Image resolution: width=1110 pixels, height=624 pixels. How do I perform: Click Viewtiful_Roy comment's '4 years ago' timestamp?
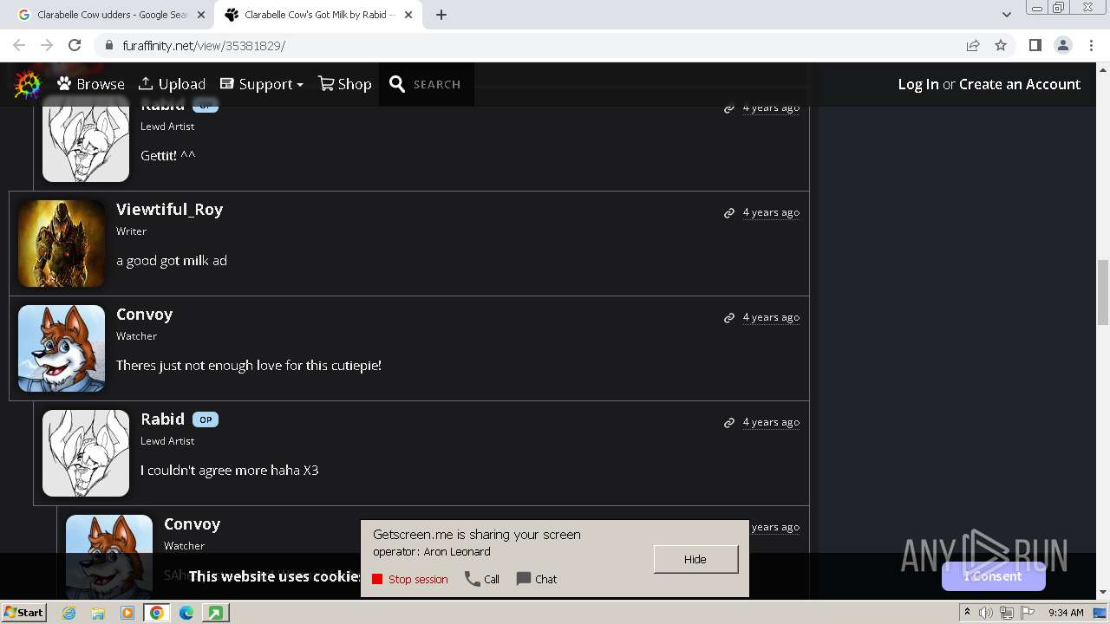(x=771, y=212)
